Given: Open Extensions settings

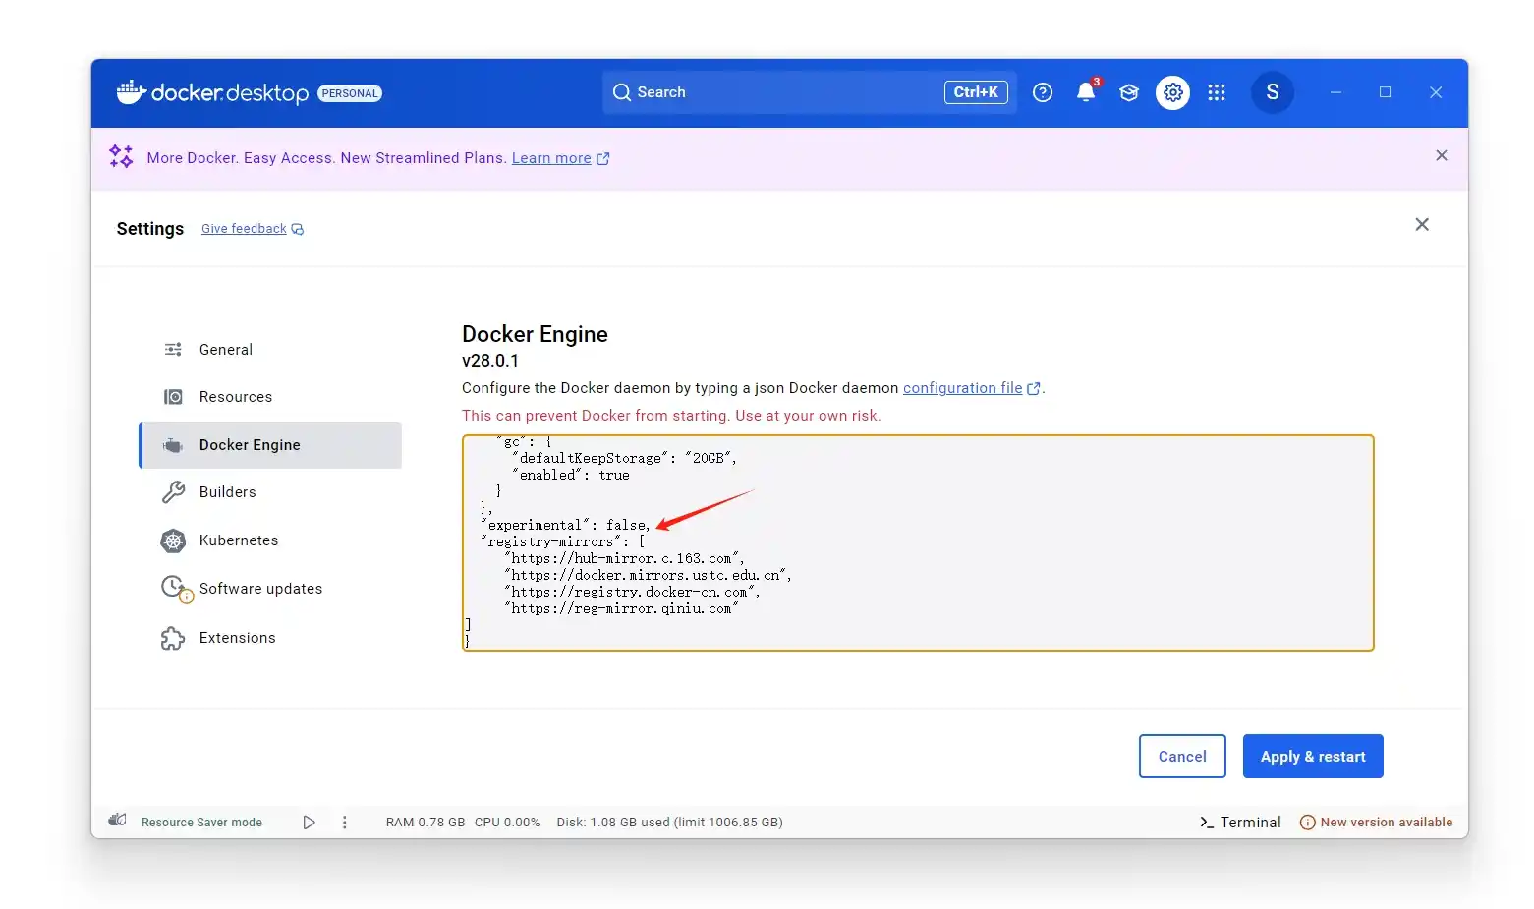Looking at the screenshot, I should click(237, 638).
